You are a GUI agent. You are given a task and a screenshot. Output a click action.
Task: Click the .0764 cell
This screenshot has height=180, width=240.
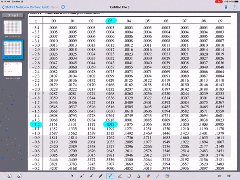point(110,115)
